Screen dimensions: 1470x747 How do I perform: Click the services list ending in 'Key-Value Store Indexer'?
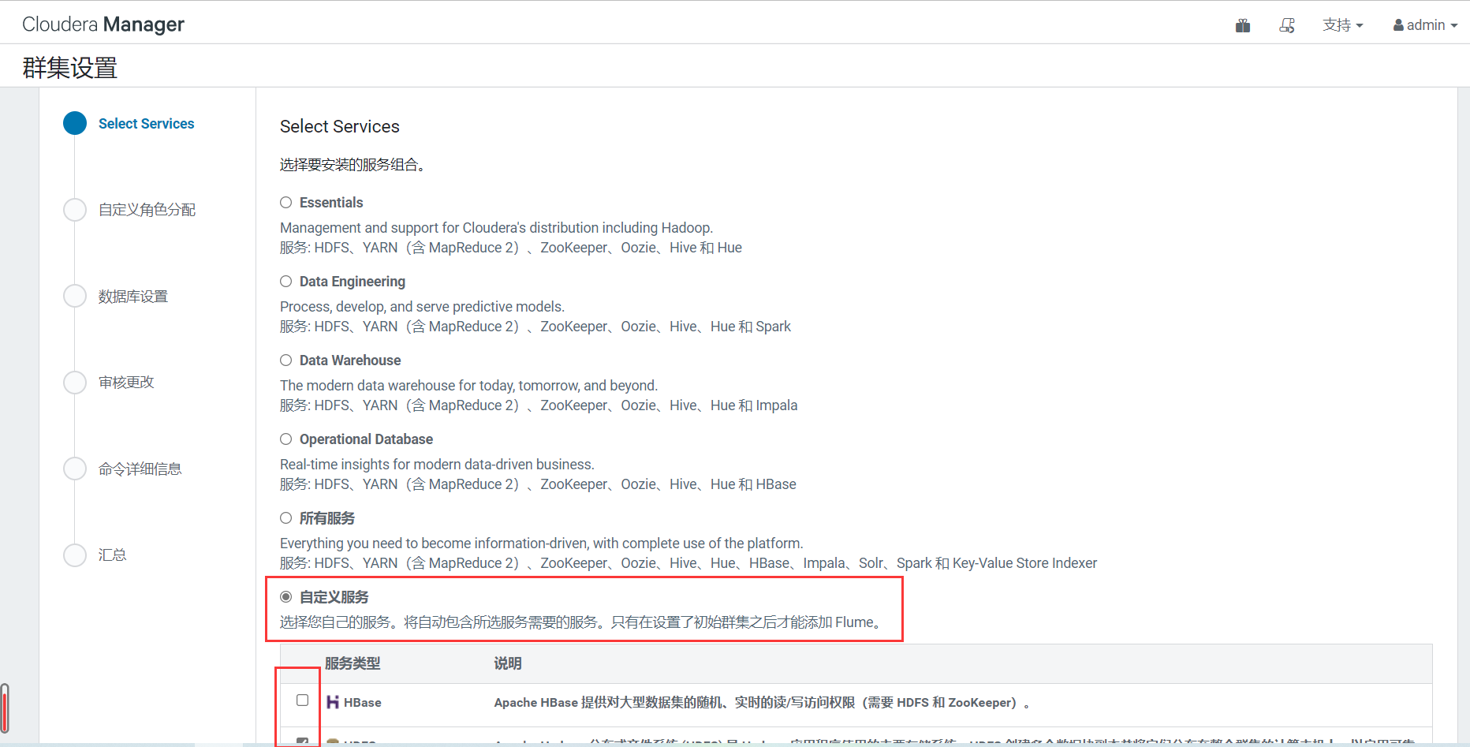688,563
